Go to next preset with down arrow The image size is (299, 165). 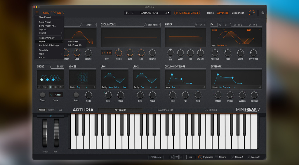(168, 13)
